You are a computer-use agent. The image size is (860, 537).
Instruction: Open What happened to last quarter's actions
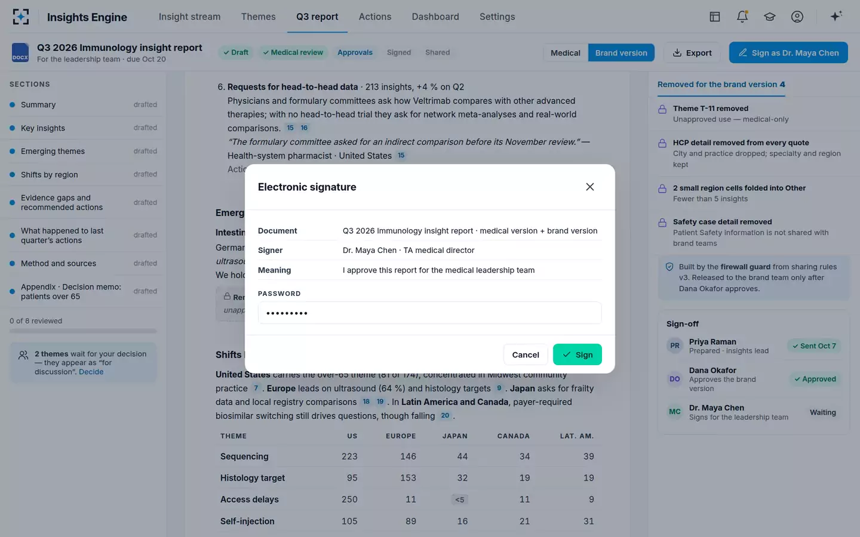tap(83, 235)
